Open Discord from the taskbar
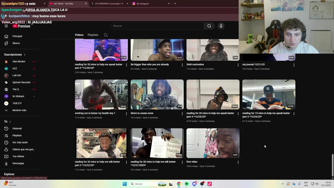This screenshot has height=188, width=334. click(194, 184)
